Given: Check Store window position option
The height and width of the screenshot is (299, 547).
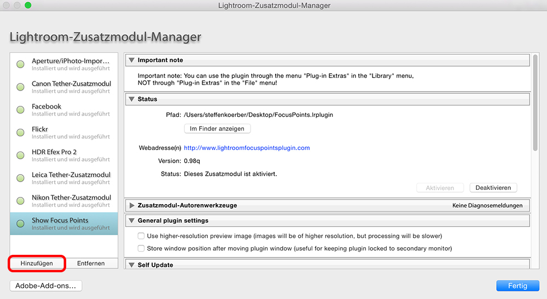Looking at the screenshot, I should (x=141, y=248).
